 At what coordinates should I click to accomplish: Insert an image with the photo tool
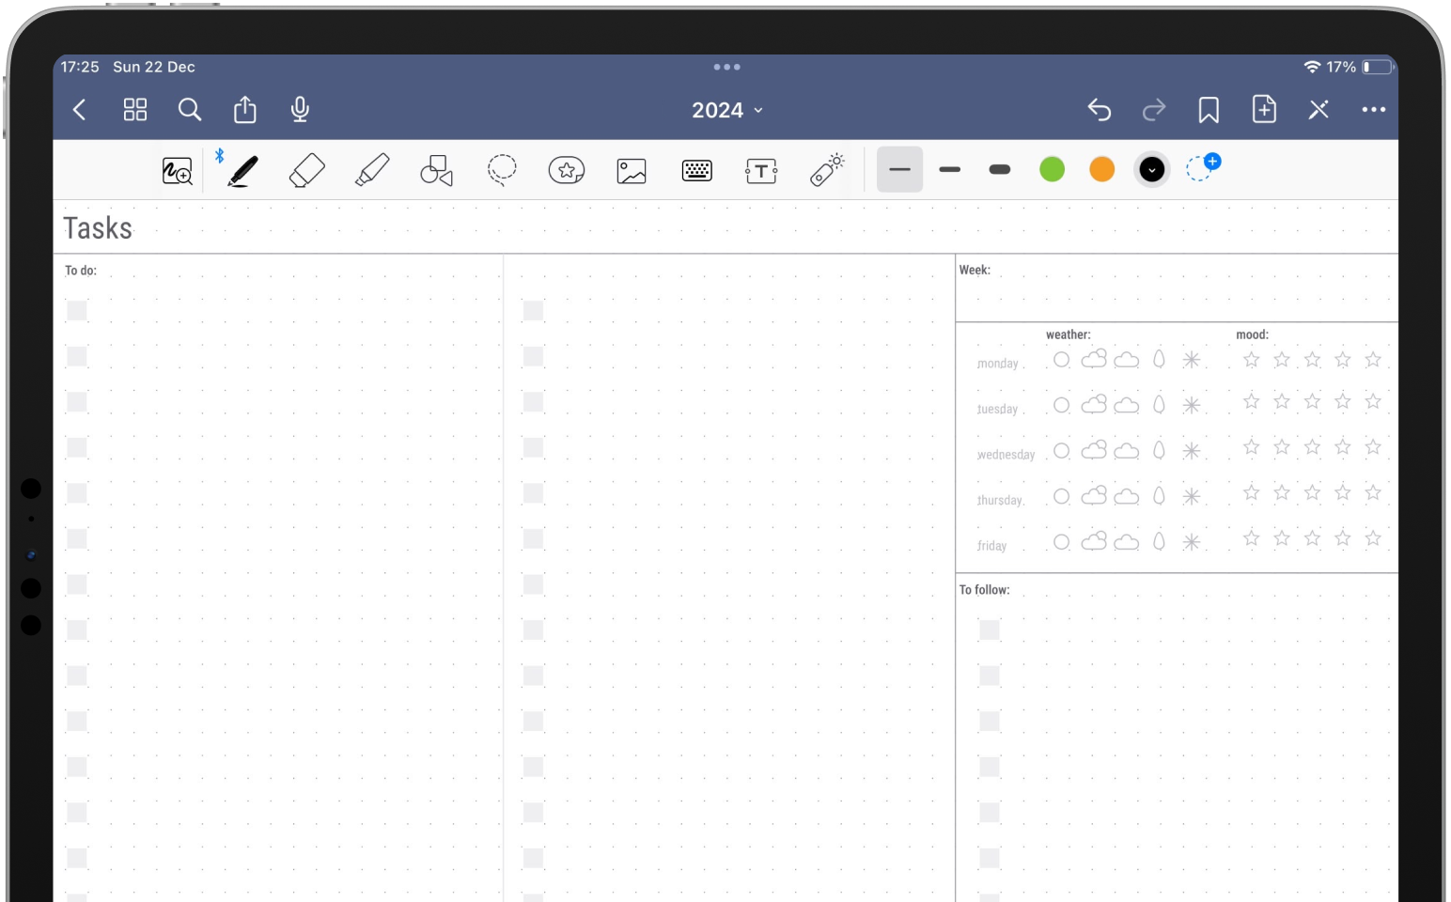point(632,171)
